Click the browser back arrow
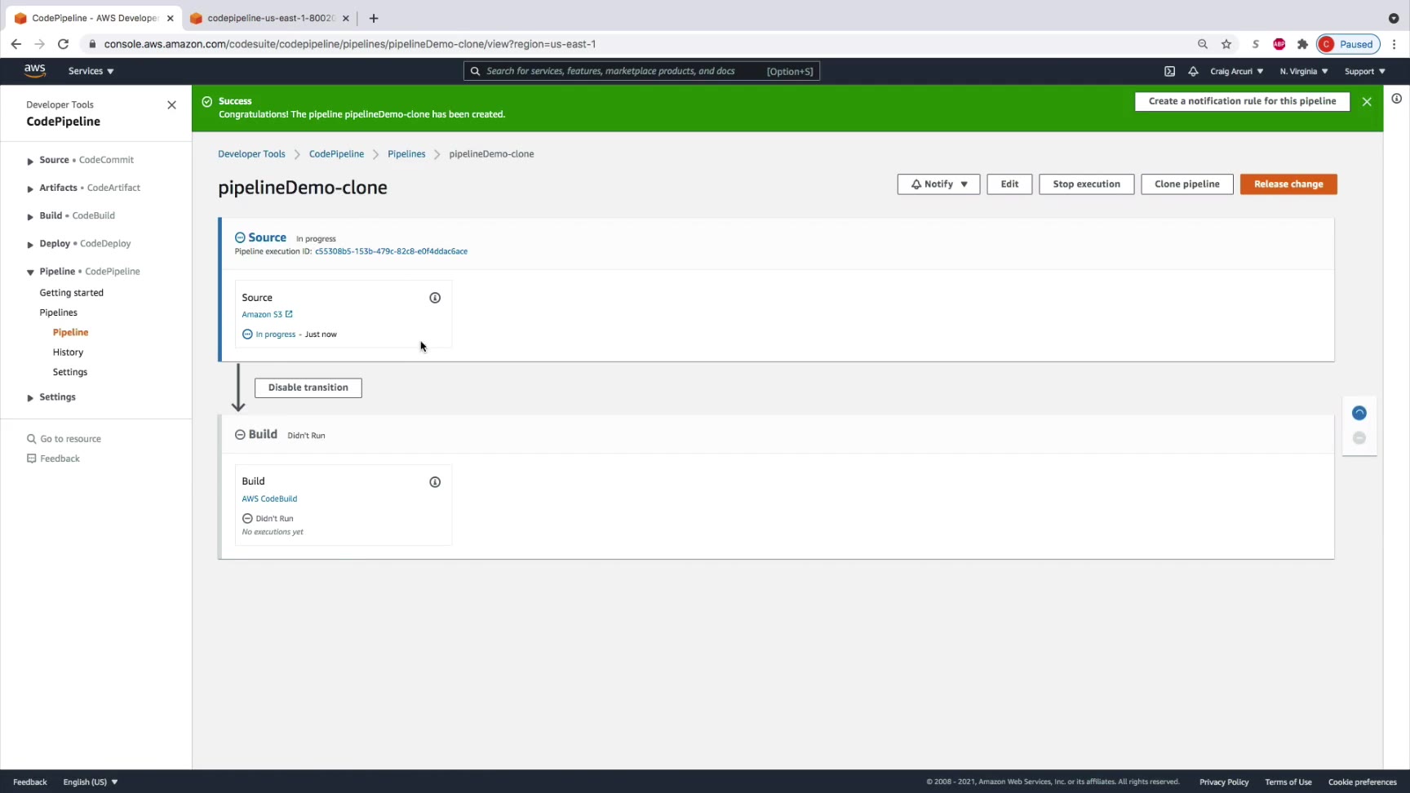The height and width of the screenshot is (793, 1410). click(16, 44)
